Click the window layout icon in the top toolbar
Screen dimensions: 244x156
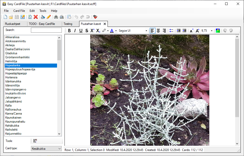click(69, 17)
